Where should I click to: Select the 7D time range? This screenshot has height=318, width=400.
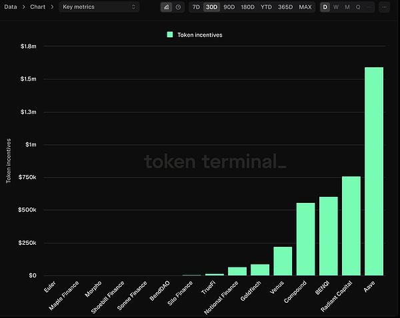pos(195,7)
